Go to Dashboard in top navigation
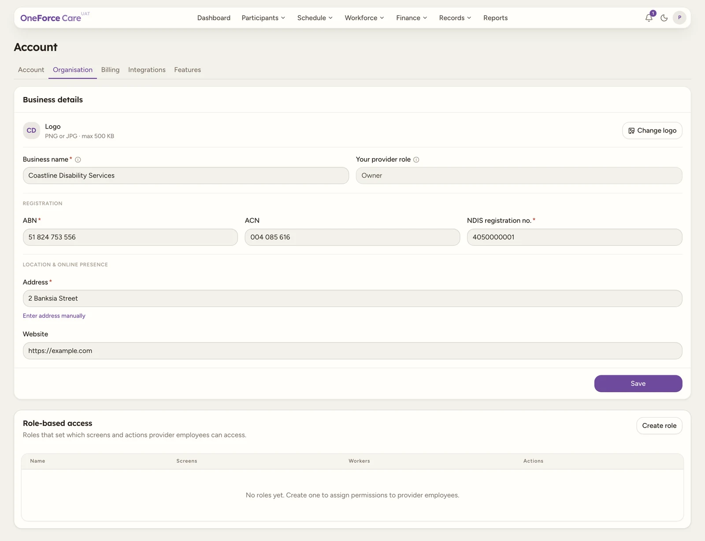Viewport: 705px width, 541px height. pos(214,18)
